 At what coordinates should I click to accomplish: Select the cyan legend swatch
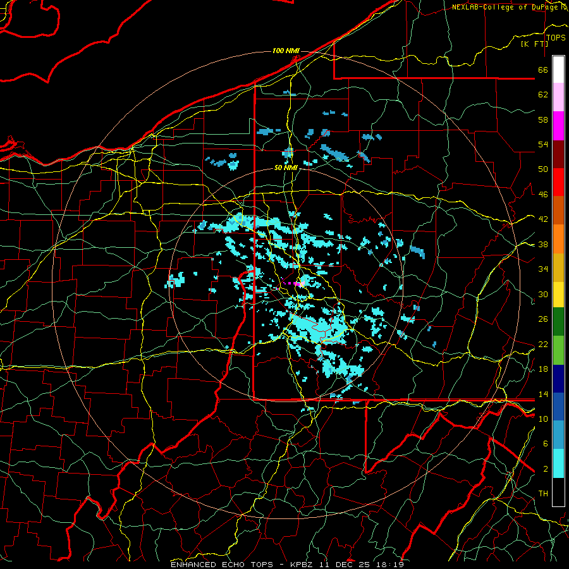pyautogui.click(x=558, y=463)
